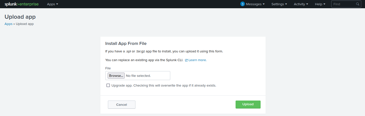Image resolution: width=365 pixels, height=116 pixels.
Task: Focus the Find search field
Action: [x=343, y=4]
